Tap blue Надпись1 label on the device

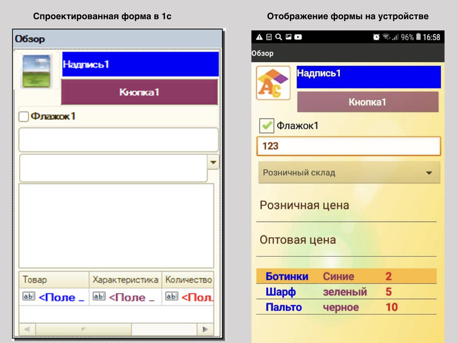click(369, 77)
